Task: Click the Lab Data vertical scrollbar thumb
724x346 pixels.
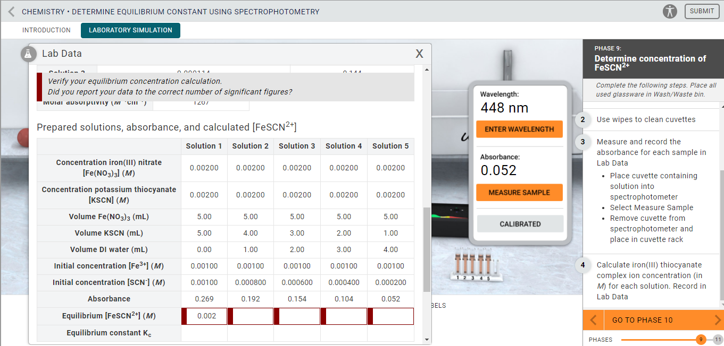Action: coord(427,249)
